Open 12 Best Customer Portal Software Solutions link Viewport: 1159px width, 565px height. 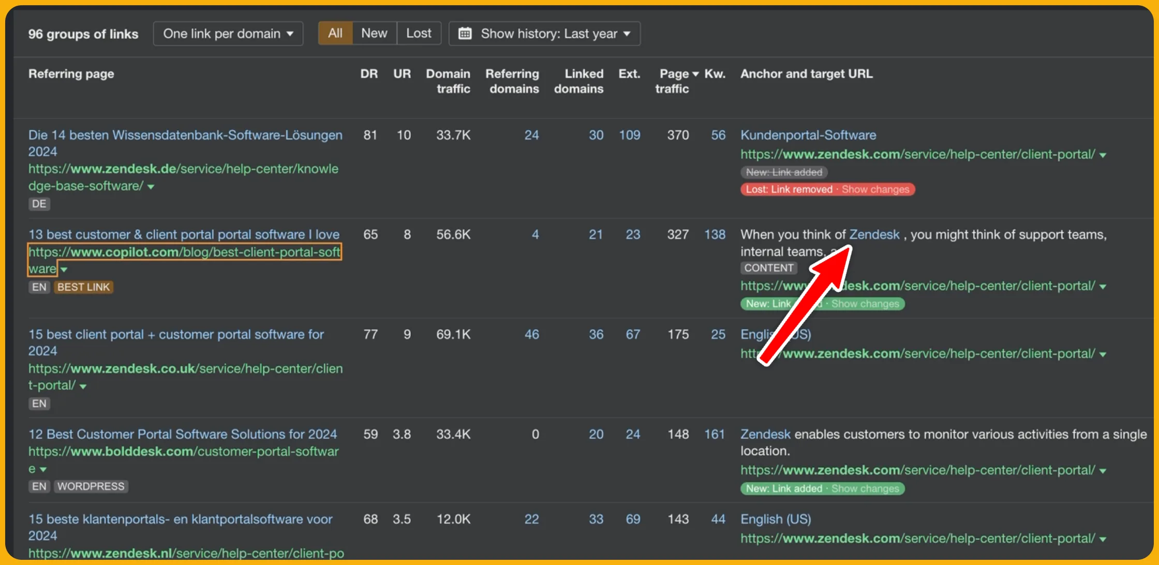pyautogui.click(x=183, y=434)
